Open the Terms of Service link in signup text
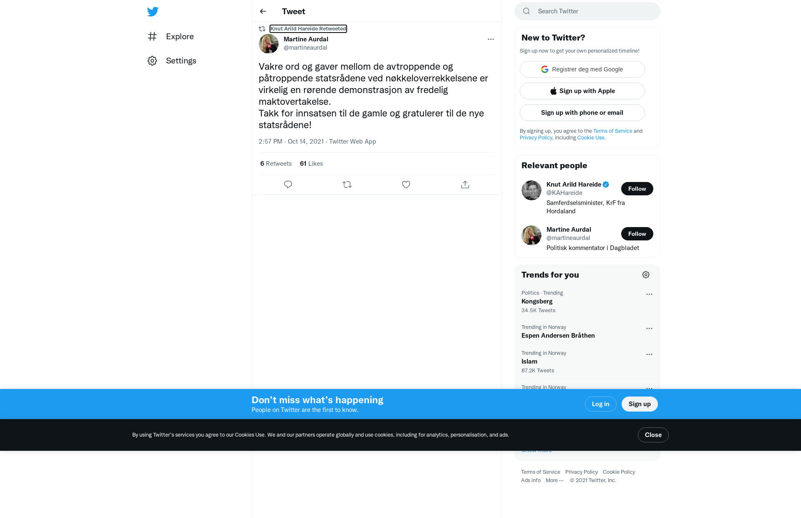 (613, 131)
